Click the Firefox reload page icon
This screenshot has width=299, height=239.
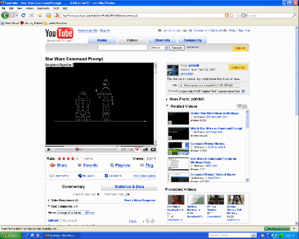point(23,15)
